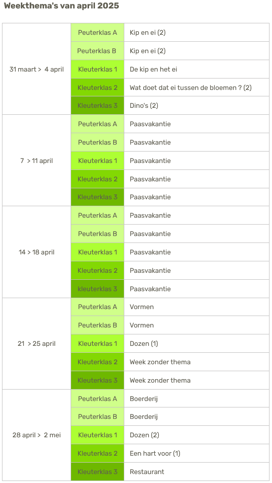Select the lowercase "kleuterklas 3" dark green cell

pos(97,289)
